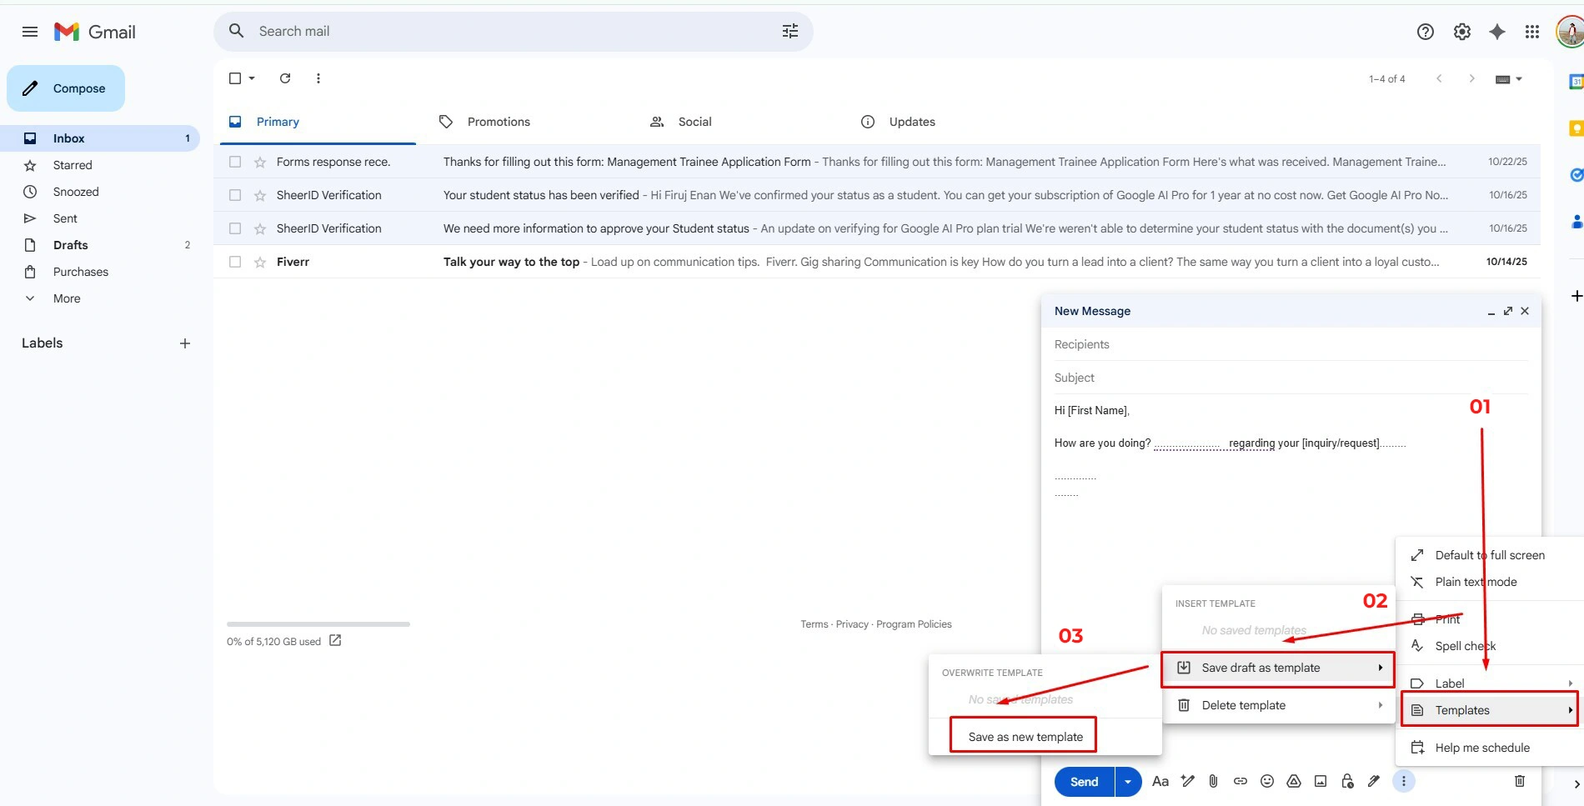The height and width of the screenshot is (806, 1584).
Task: Star the Forms response email
Action: [x=260, y=162]
